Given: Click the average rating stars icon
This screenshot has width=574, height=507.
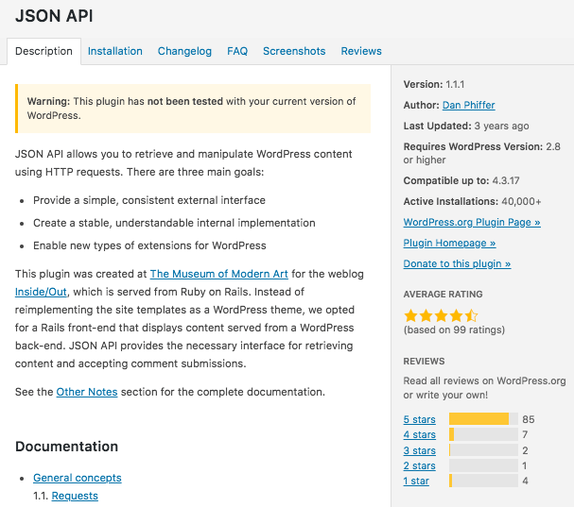Looking at the screenshot, I should pos(441,315).
